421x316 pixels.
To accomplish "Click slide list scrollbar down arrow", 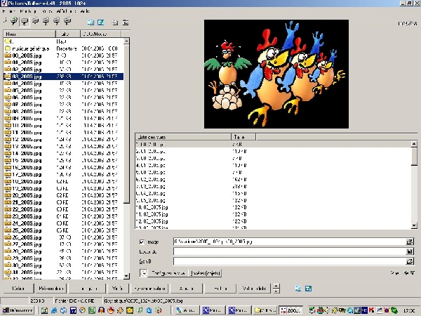I will click(414, 225).
